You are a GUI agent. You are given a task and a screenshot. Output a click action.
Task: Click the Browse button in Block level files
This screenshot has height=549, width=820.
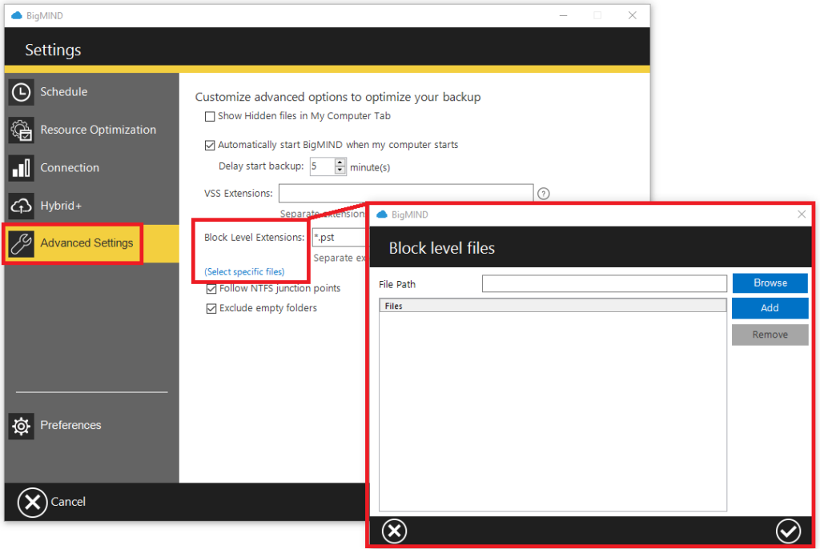pyautogui.click(x=770, y=283)
